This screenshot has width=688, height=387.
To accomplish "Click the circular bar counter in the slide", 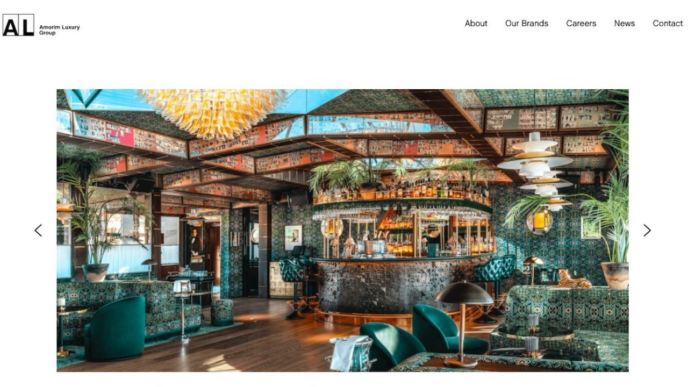I will pos(402,286).
